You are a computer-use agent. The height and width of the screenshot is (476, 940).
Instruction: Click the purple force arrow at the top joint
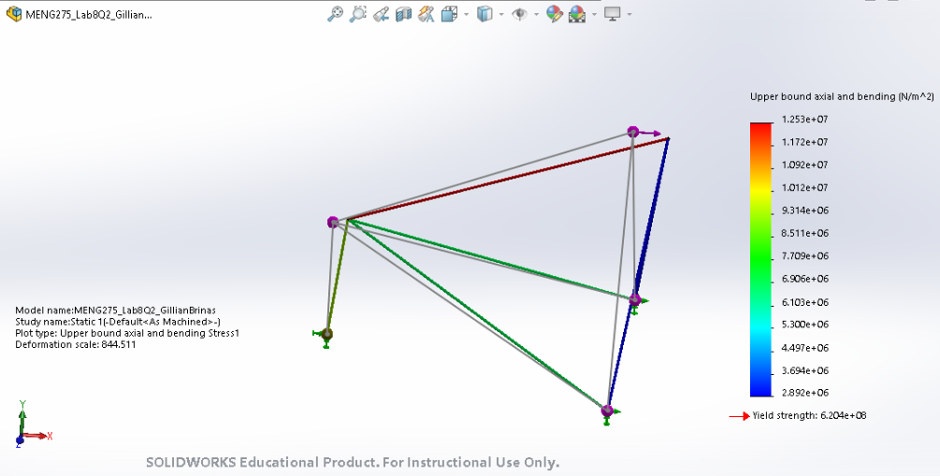(650, 134)
